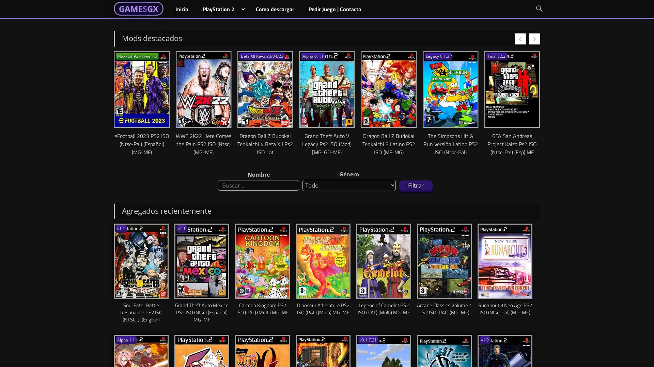The image size is (654, 367).
Task: Click Dragon Ball Z Budokai Tenkaichi 4 link
Action: point(265,144)
